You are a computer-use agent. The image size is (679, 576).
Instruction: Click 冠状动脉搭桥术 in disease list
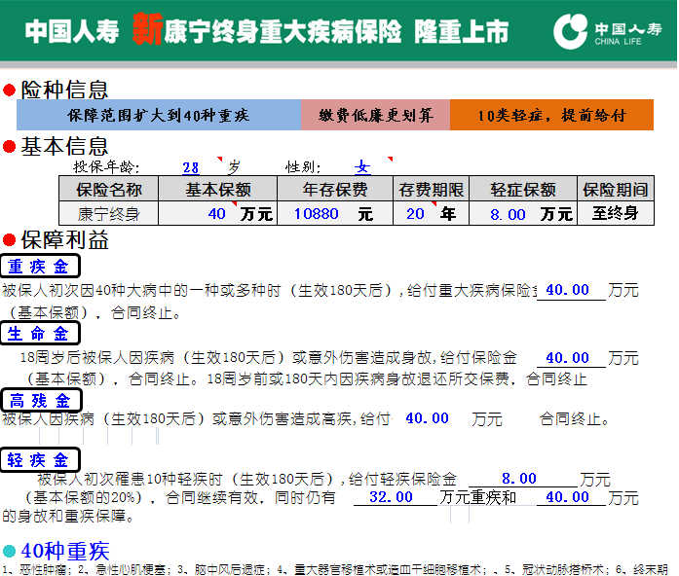coord(562,569)
